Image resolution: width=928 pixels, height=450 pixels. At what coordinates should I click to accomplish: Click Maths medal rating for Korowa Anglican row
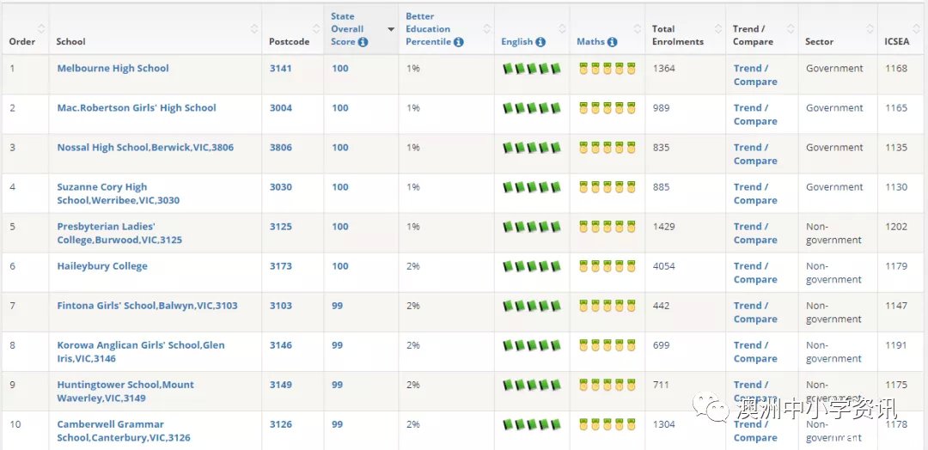click(607, 346)
